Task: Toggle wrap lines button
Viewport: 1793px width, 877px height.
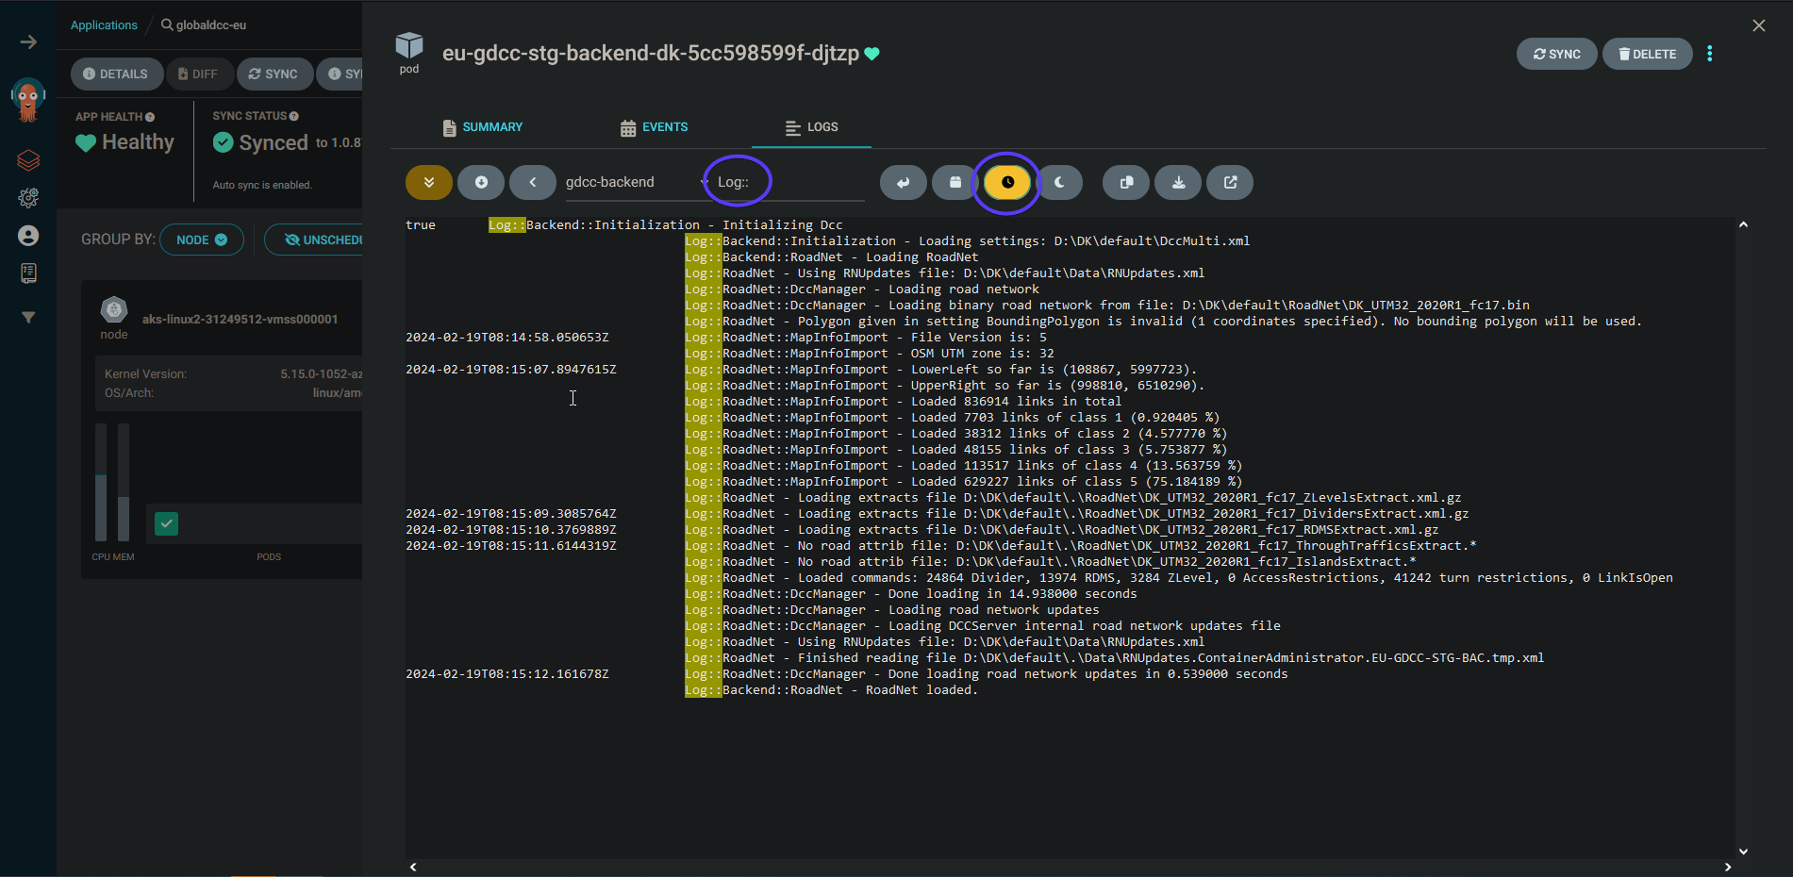Action: pyautogui.click(x=904, y=182)
